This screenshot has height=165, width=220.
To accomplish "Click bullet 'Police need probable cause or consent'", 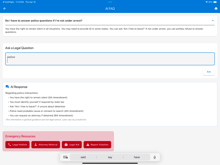I will tap(47, 111).
